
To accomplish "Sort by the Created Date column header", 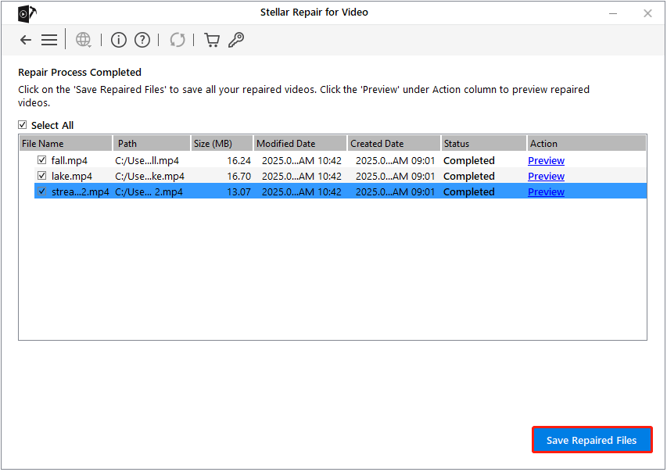I will tap(394, 144).
